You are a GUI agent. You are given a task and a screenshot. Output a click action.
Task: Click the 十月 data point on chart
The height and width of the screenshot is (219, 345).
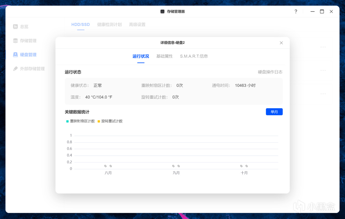click(x=244, y=166)
